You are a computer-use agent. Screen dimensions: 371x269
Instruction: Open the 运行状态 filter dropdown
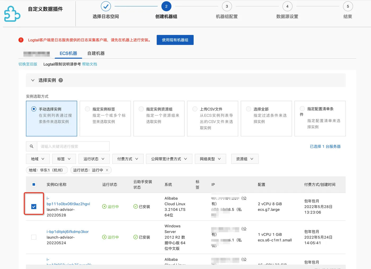coord(94,159)
